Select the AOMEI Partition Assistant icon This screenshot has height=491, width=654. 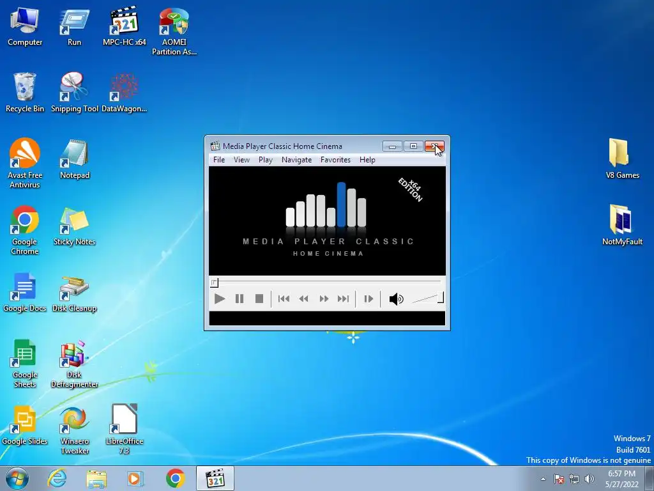[x=174, y=32]
